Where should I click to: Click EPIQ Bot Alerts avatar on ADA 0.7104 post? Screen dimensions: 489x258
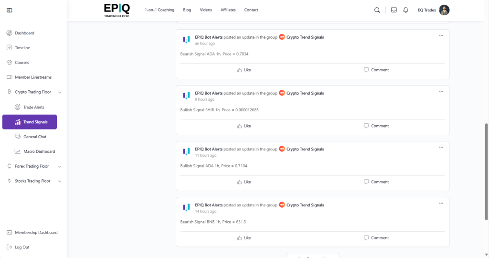[186, 151]
